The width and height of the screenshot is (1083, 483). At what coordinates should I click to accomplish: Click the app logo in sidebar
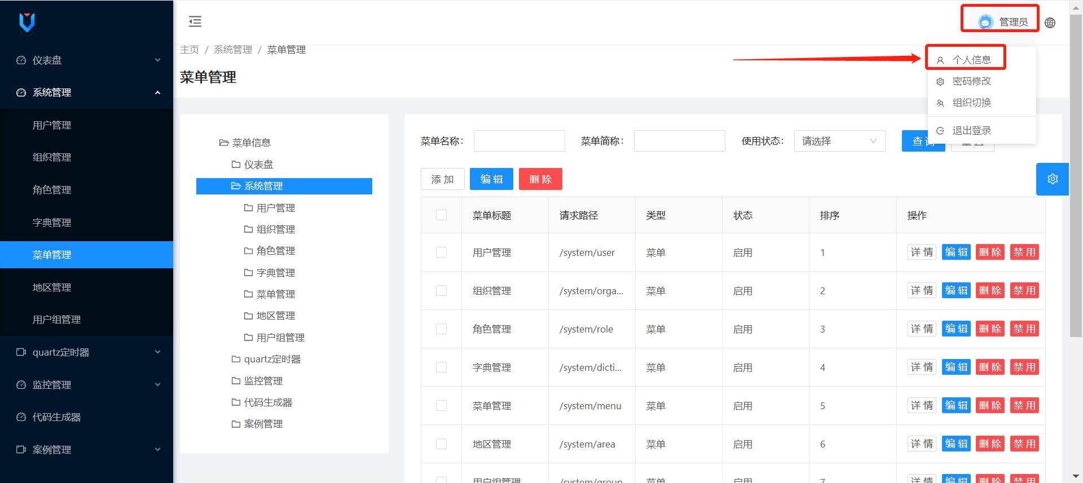click(x=27, y=23)
